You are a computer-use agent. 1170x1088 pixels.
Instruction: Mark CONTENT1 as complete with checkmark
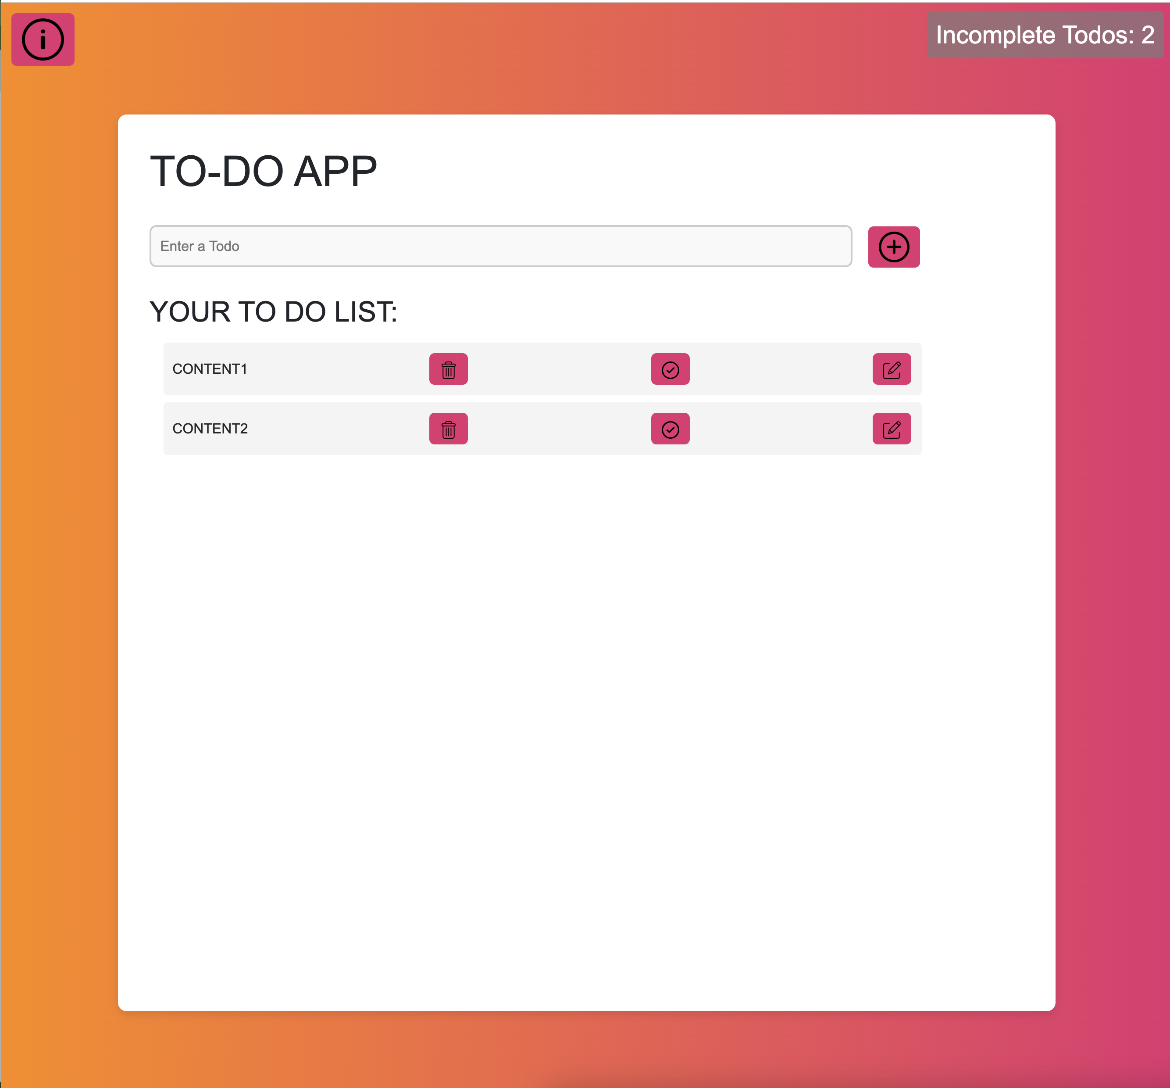coord(671,369)
